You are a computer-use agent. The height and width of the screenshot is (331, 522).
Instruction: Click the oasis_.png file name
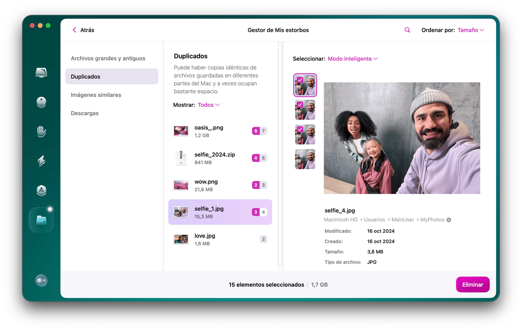(209, 128)
